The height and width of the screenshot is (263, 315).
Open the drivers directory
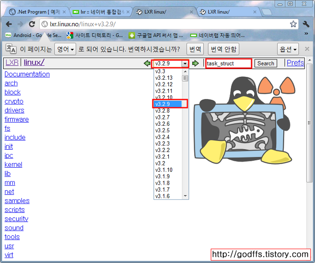tap(14, 111)
